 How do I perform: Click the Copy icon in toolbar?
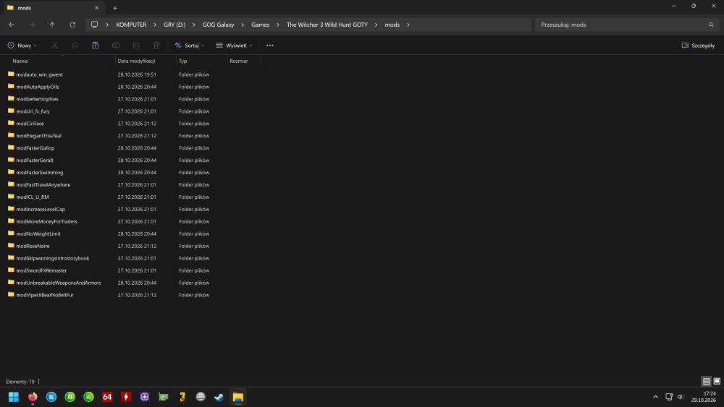[x=75, y=45]
